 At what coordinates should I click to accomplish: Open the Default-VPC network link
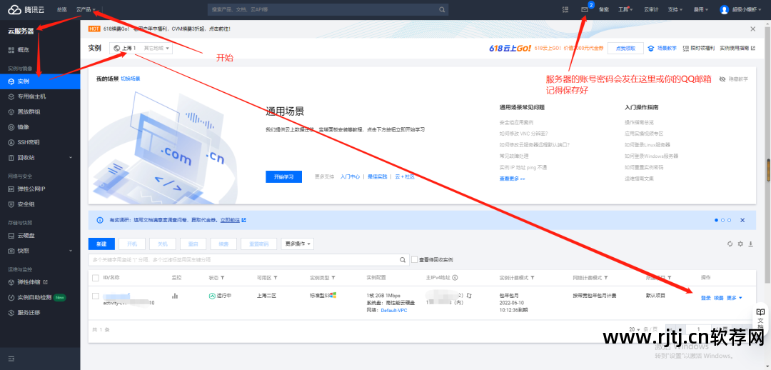click(x=394, y=311)
